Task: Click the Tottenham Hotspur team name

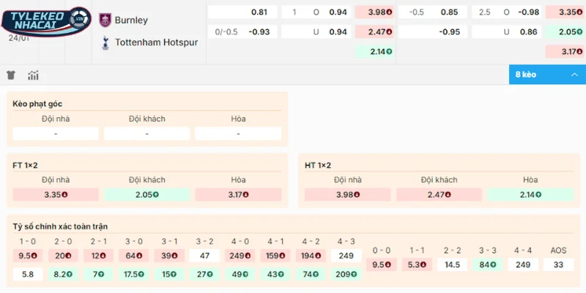Action: tap(156, 42)
